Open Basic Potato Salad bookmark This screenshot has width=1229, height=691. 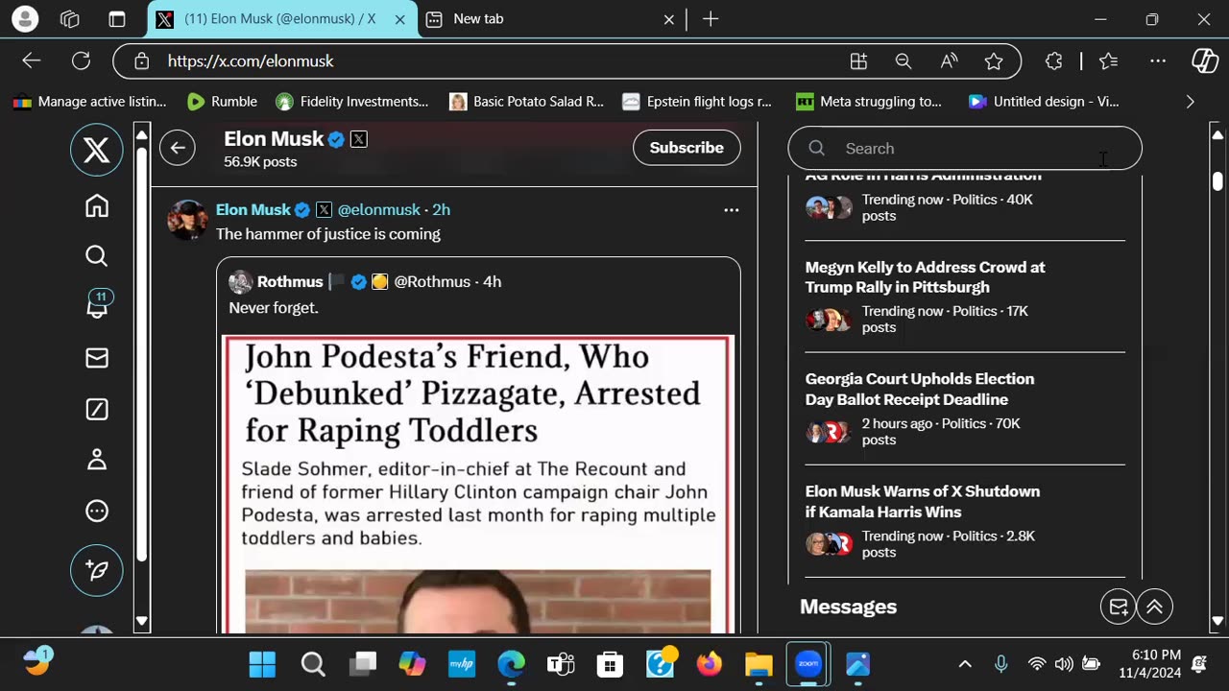(x=527, y=102)
